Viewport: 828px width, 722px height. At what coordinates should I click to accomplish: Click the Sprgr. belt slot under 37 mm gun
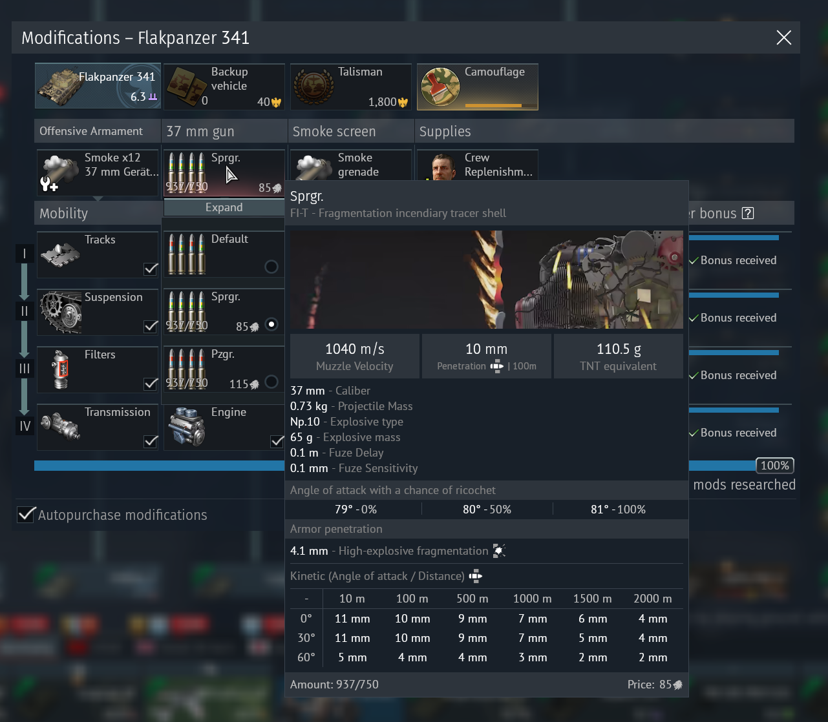tap(224, 173)
